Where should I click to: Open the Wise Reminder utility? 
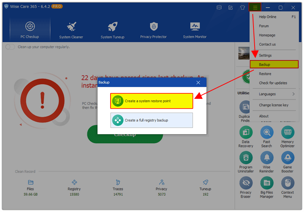[267, 162]
